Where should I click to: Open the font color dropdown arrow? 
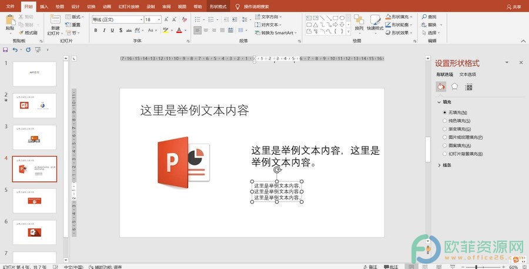tap(186, 31)
